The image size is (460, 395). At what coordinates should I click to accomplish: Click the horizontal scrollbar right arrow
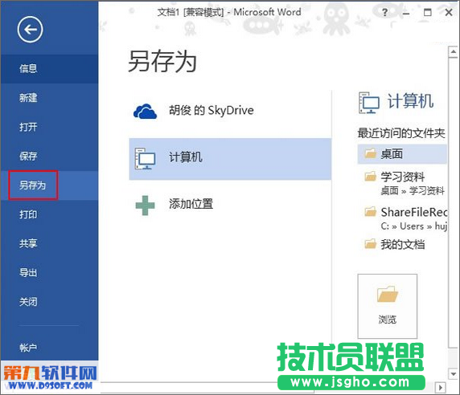(x=441, y=388)
